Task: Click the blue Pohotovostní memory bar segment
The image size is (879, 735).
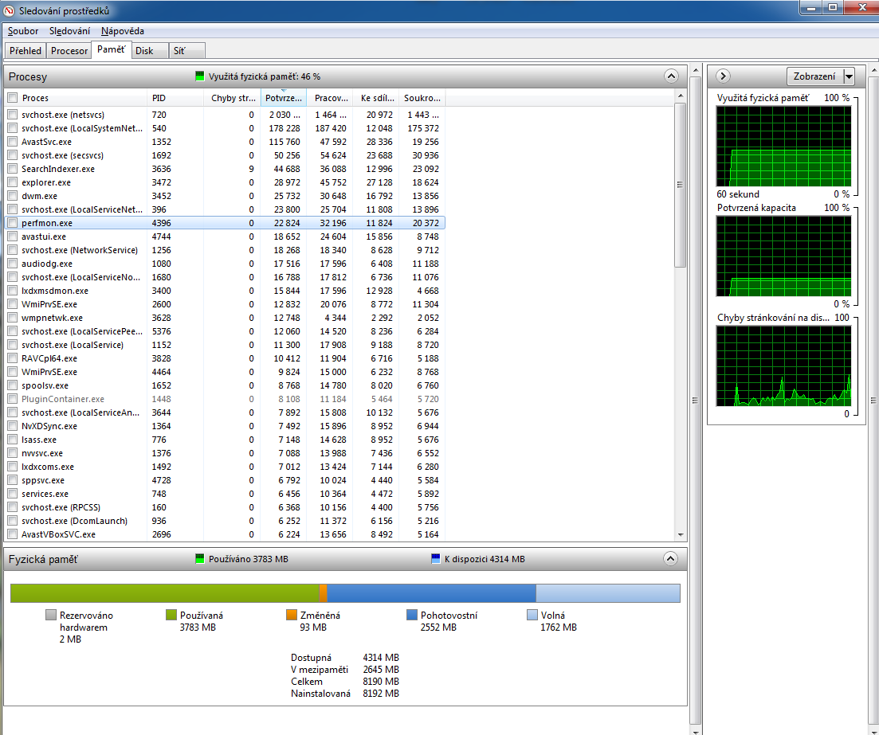Action: pos(430,593)
